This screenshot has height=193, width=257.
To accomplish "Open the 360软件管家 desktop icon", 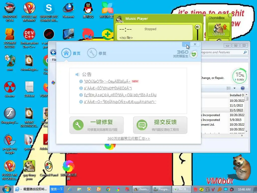I will [107, 10].
